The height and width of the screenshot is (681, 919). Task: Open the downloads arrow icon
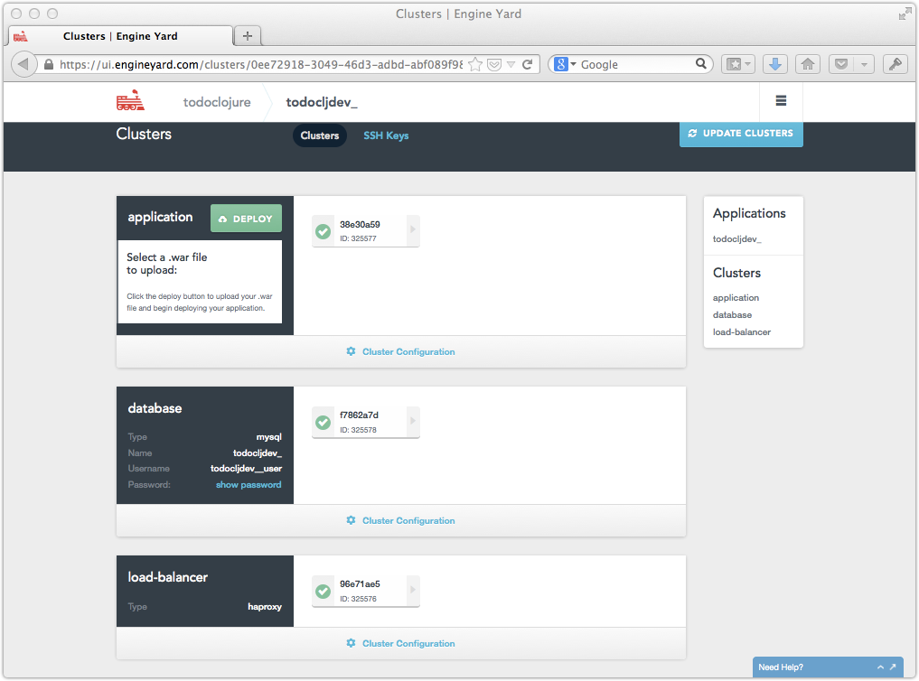[774, 64]
